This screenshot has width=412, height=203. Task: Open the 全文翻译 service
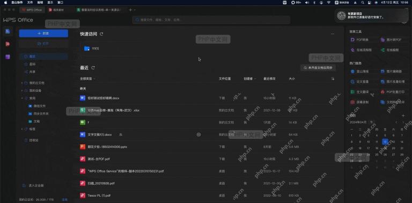[360, 92]
